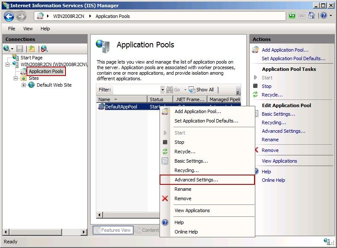Click Set Application Pool Defaults link in Actions
This screenshot has width=337, height=248.
pos(293,58)
